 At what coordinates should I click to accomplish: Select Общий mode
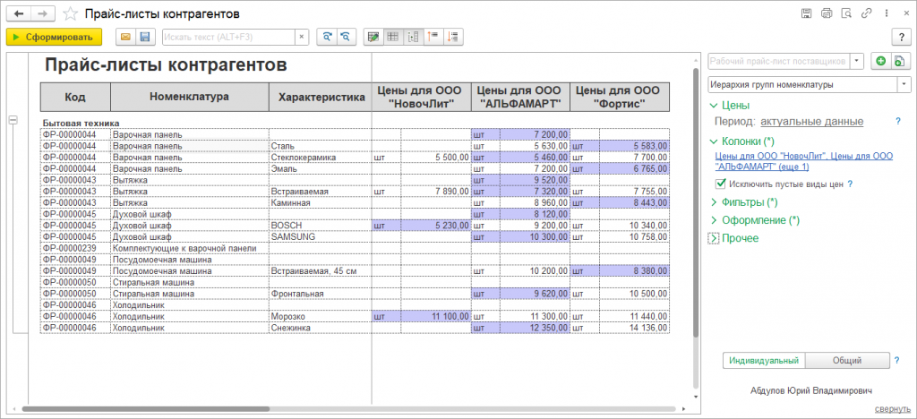pyautogui.click(x=847, y=361)
